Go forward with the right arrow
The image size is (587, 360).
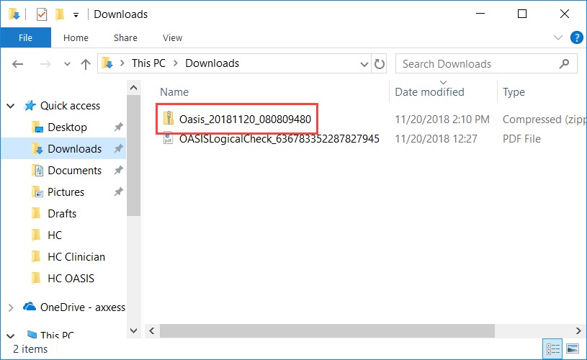[x=45, y=64]
